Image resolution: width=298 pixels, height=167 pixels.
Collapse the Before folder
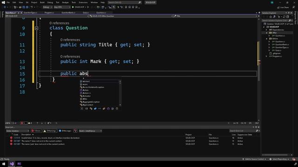pos(266,39)
